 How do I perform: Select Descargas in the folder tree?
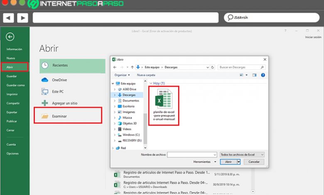(129, 95)
